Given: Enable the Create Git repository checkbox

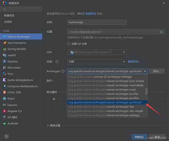Looking at the screenshot, I should pos(69,44).
